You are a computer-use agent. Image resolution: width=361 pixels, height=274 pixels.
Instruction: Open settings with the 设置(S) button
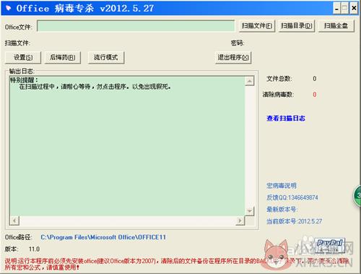point(23,57)
